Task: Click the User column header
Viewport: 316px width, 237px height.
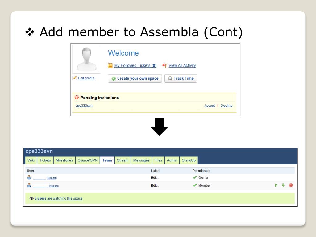Action: tap(31, 171)
